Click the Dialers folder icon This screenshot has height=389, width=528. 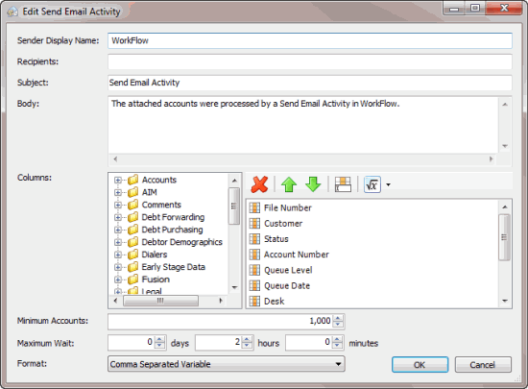[x=133, y=255]
